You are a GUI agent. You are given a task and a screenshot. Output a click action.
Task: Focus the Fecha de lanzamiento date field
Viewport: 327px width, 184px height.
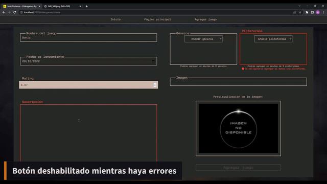coord(88,61)
